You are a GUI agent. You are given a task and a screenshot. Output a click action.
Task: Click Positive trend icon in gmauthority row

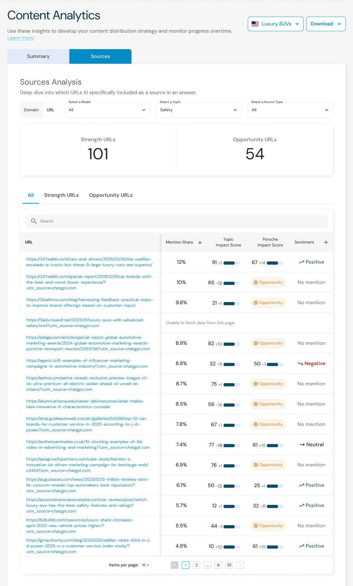tap(301, 546)
